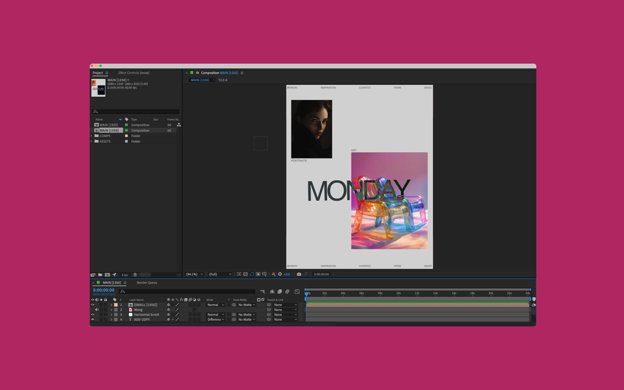This screenshot has height=390, width=624.
Task: Click the reset exposure icon in viewer
Action: (280, 274)
